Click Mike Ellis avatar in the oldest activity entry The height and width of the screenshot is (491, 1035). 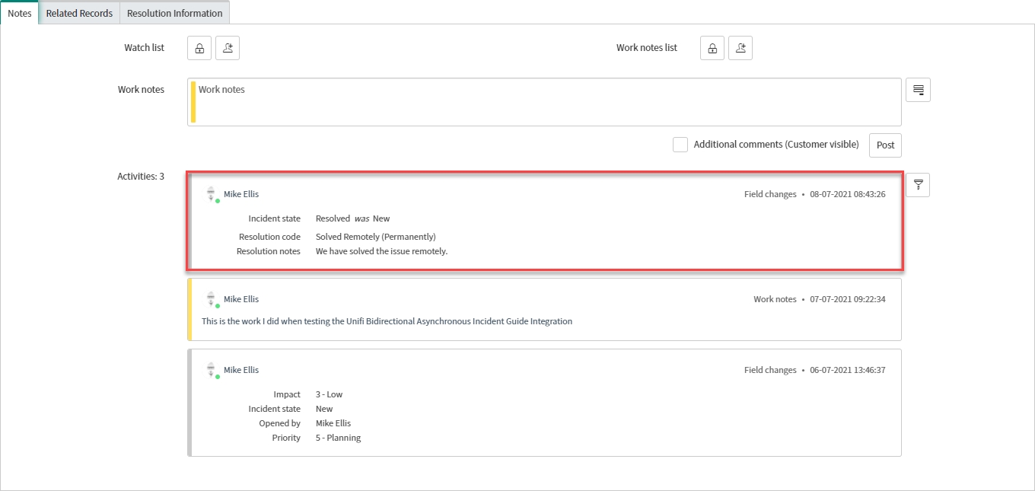click(x=212, y=370)
